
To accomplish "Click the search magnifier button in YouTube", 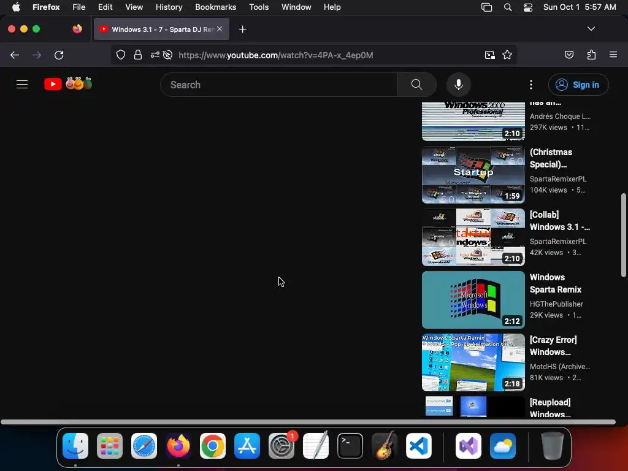I will click(416, 85).
